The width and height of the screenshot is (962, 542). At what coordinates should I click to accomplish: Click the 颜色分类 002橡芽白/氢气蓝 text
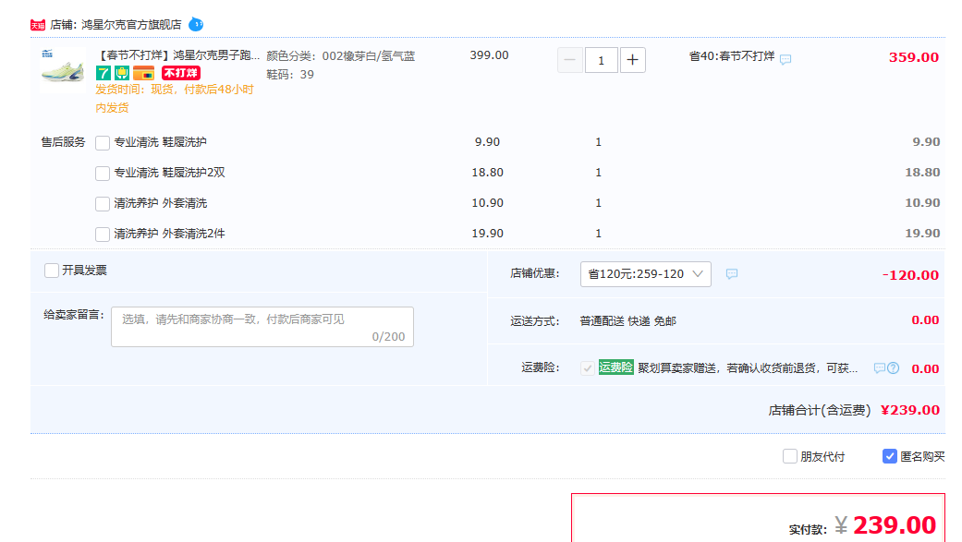pos(340,56)
